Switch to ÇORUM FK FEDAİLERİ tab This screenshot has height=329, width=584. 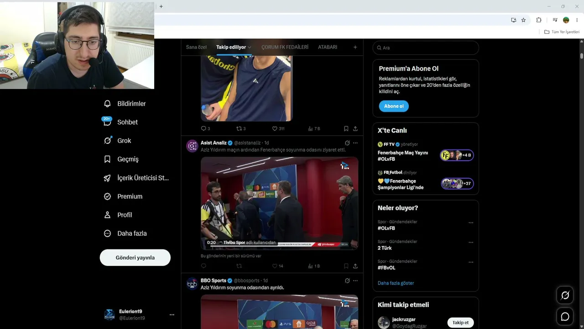285,47
